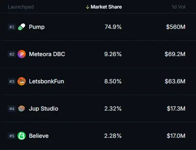The width and height of the screenshot is (196, 150).
Task: Click the #1 rank badge
Action: pyautogui.click(x=12, y=27)
